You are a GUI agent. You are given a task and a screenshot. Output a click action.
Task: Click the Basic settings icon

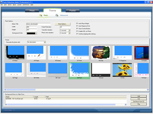point(41,15)
